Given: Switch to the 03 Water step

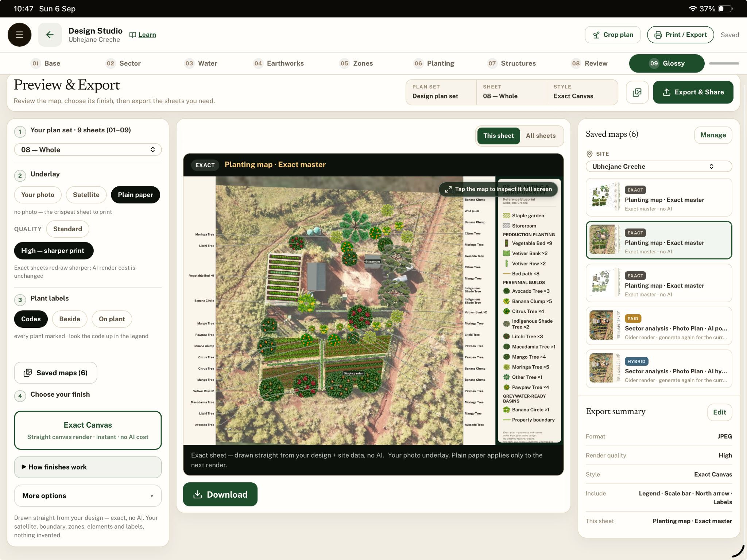Looking at the screenshot, I should [201, 63].
